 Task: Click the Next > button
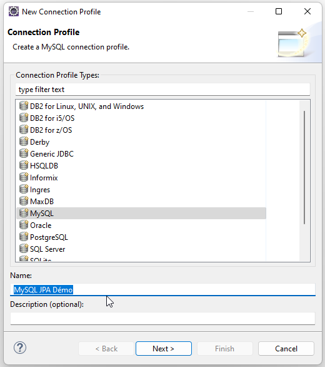point(164,348)
